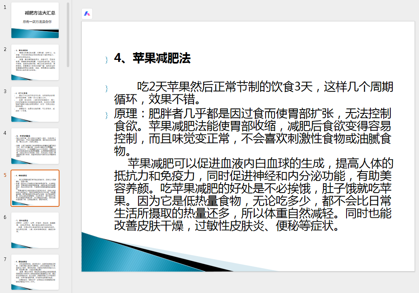Select slide 1 thumbnail titled 减肥方法大汇总
The height and width of the screenshot is (293, 419).
(x=35, y=19)
